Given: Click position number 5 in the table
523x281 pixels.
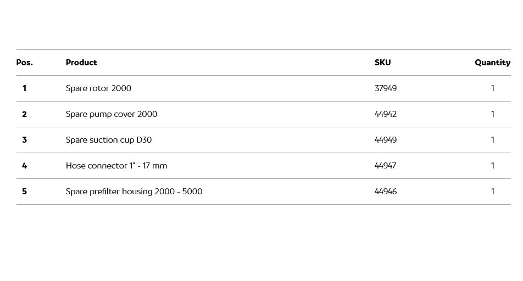Looking at the screenshot, I should [x=24, y=192].
